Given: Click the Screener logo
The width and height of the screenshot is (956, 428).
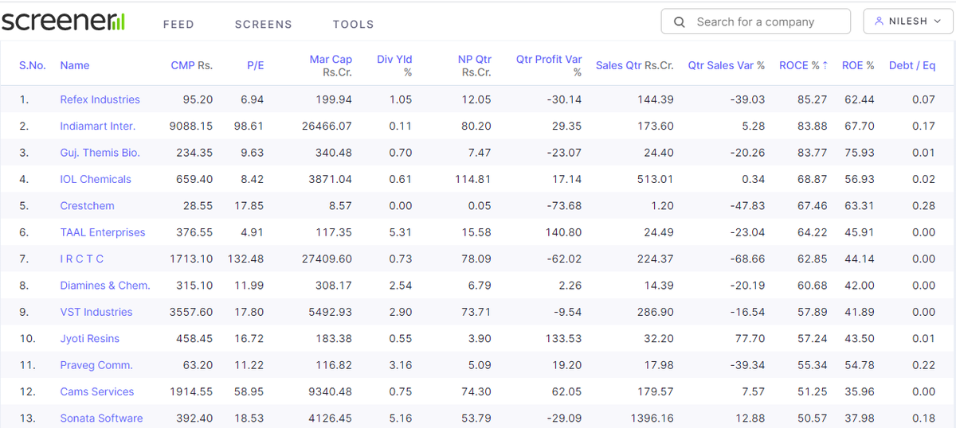Looking at the screenshot, I should (x=63, y=22).
